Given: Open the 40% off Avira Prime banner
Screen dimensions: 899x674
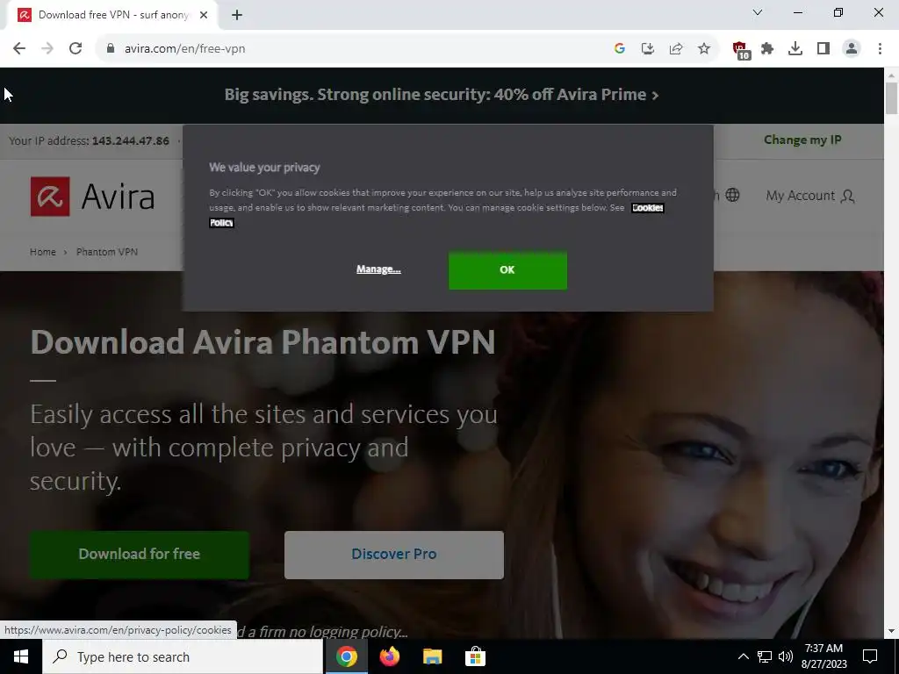Looking at the screenshot, I should click(442, 95).
